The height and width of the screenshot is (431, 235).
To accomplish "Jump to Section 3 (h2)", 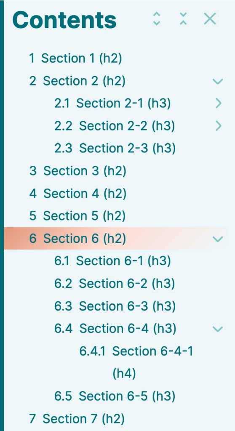I will click(77, 171).
